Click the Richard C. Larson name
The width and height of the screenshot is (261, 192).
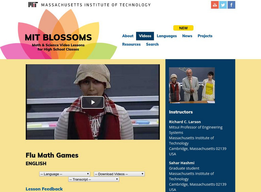pyautogui.click(x=185, y=122)
